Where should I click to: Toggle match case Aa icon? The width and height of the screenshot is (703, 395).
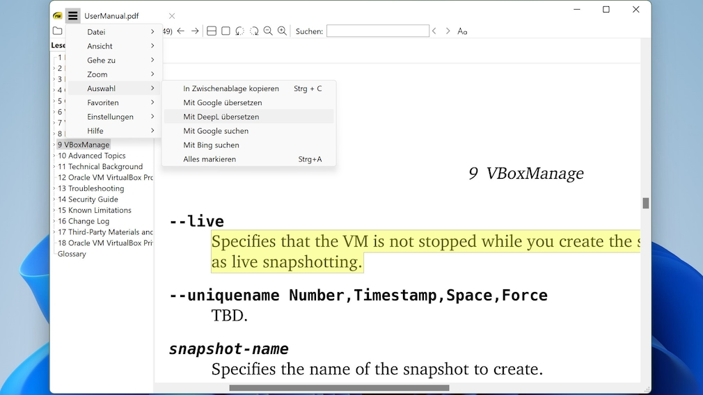coord(462,31)
